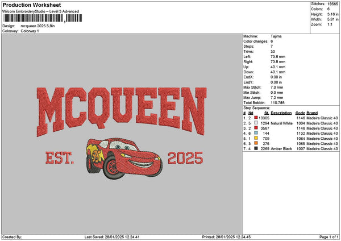Click the Last Saved timestamp
This screenshot has width=341, height=241.
(112, 237)
